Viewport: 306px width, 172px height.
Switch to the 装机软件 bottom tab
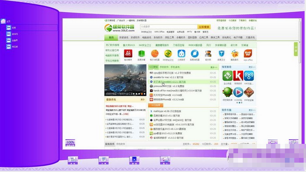110,144
